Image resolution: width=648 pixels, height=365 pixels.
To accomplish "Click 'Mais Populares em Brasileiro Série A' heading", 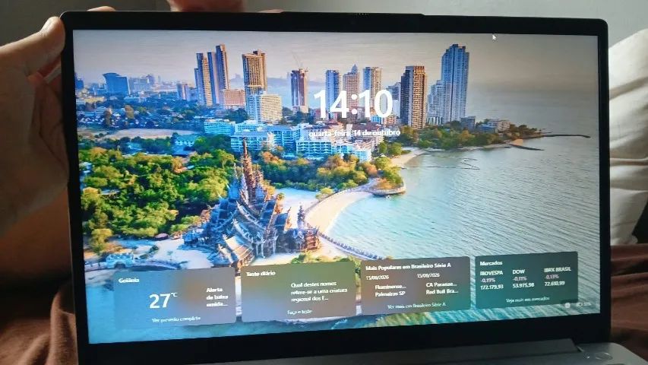I will tap(408, 266).
